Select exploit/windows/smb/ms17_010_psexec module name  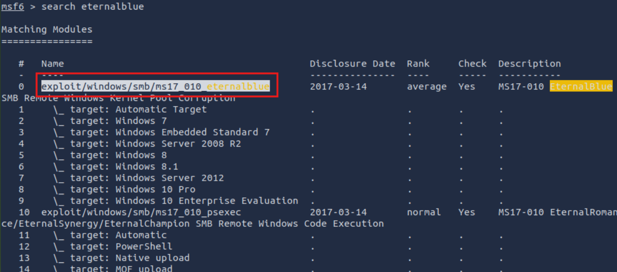click(x=141, y=212)
